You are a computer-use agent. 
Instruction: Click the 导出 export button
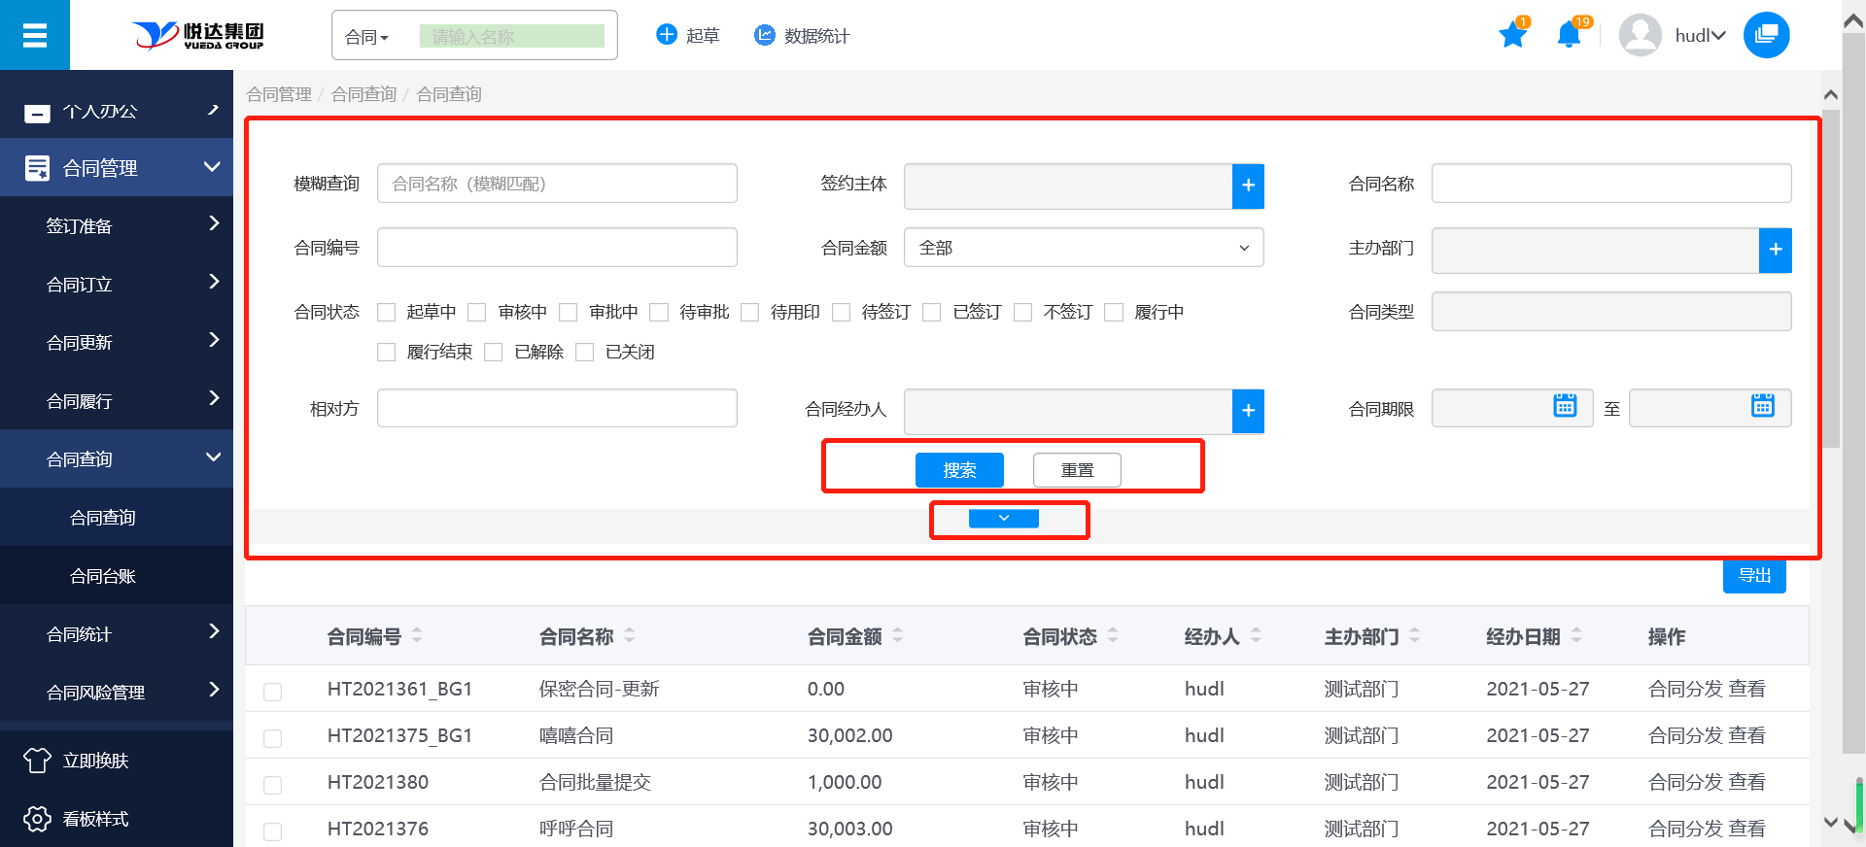[x=1753, y=575]
